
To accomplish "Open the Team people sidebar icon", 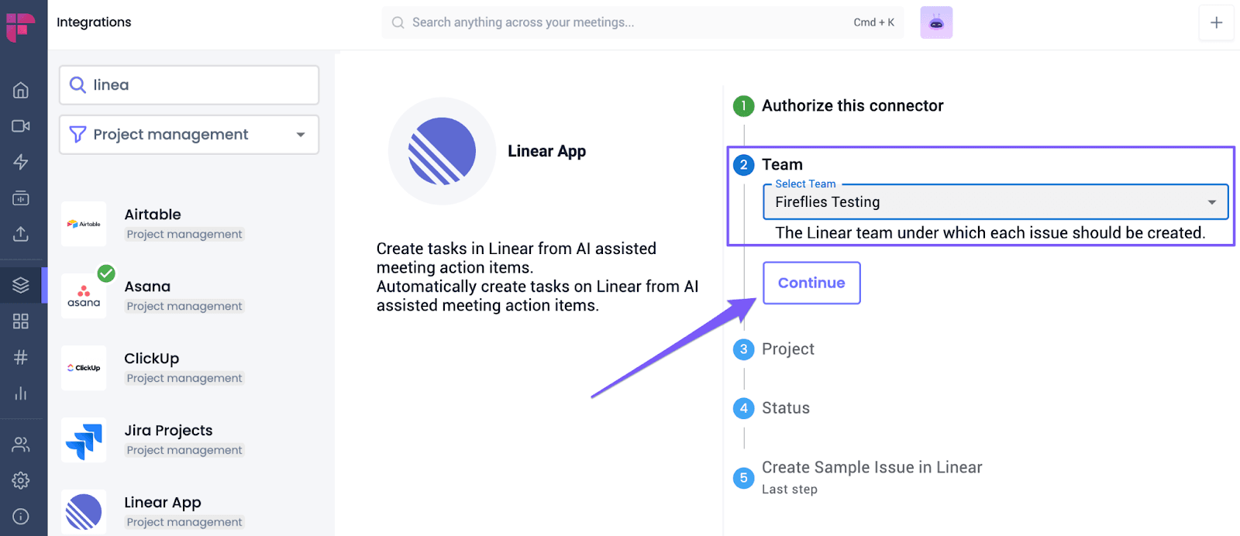I will (x=21, y=445).
